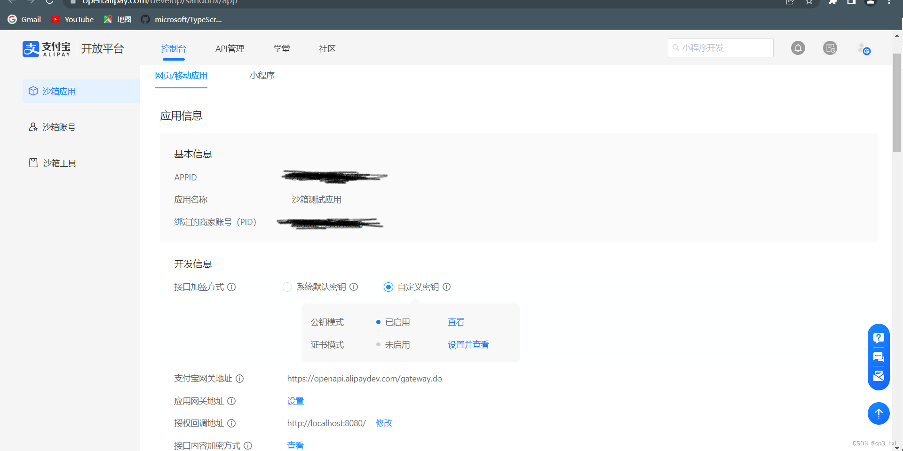Select 沙箱账号 in the sidebar
Screen dimensions: 903x451
pyautogui.click(x=81, y=127)
